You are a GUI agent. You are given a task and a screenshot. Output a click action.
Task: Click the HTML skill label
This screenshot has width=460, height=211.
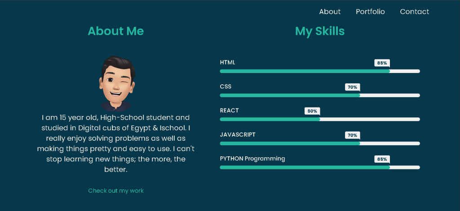[227, 62]
